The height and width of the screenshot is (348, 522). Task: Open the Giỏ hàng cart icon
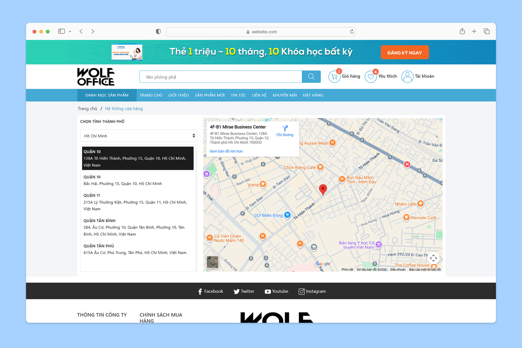coord(334,76)
